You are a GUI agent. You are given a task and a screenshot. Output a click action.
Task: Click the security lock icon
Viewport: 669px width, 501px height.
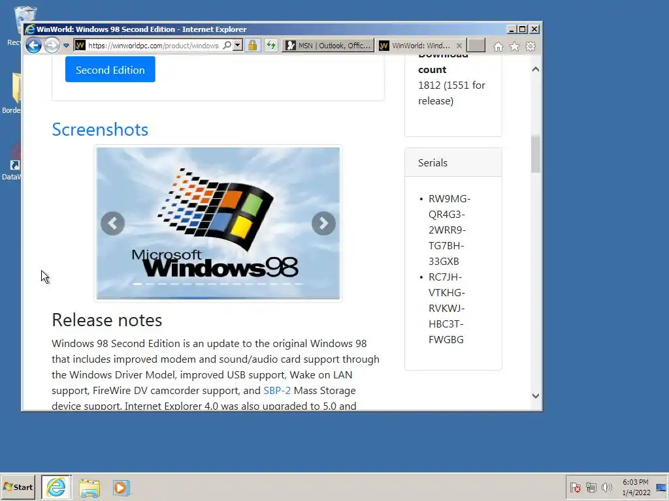tap(253, 45)
